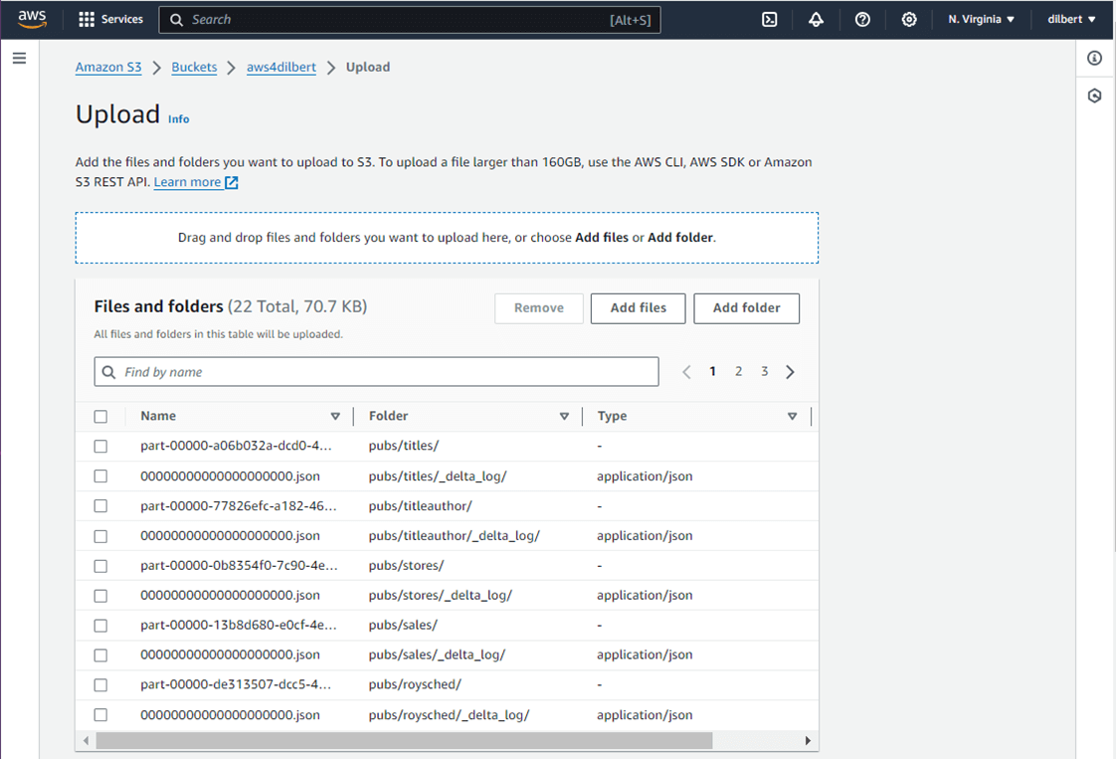Expand the N. Virginia region dropdown
Viewport: 1116px width, 759px height.
pyautogui.click(x=981, y=19)
